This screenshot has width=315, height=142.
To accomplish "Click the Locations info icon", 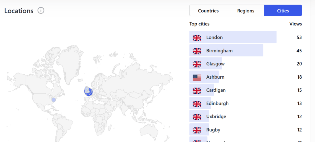I will click(x=41, y=11).
